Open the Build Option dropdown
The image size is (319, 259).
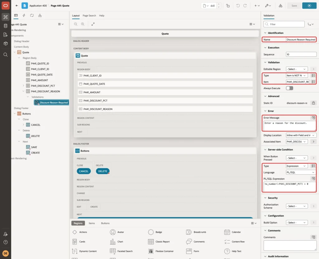[297, 223]
